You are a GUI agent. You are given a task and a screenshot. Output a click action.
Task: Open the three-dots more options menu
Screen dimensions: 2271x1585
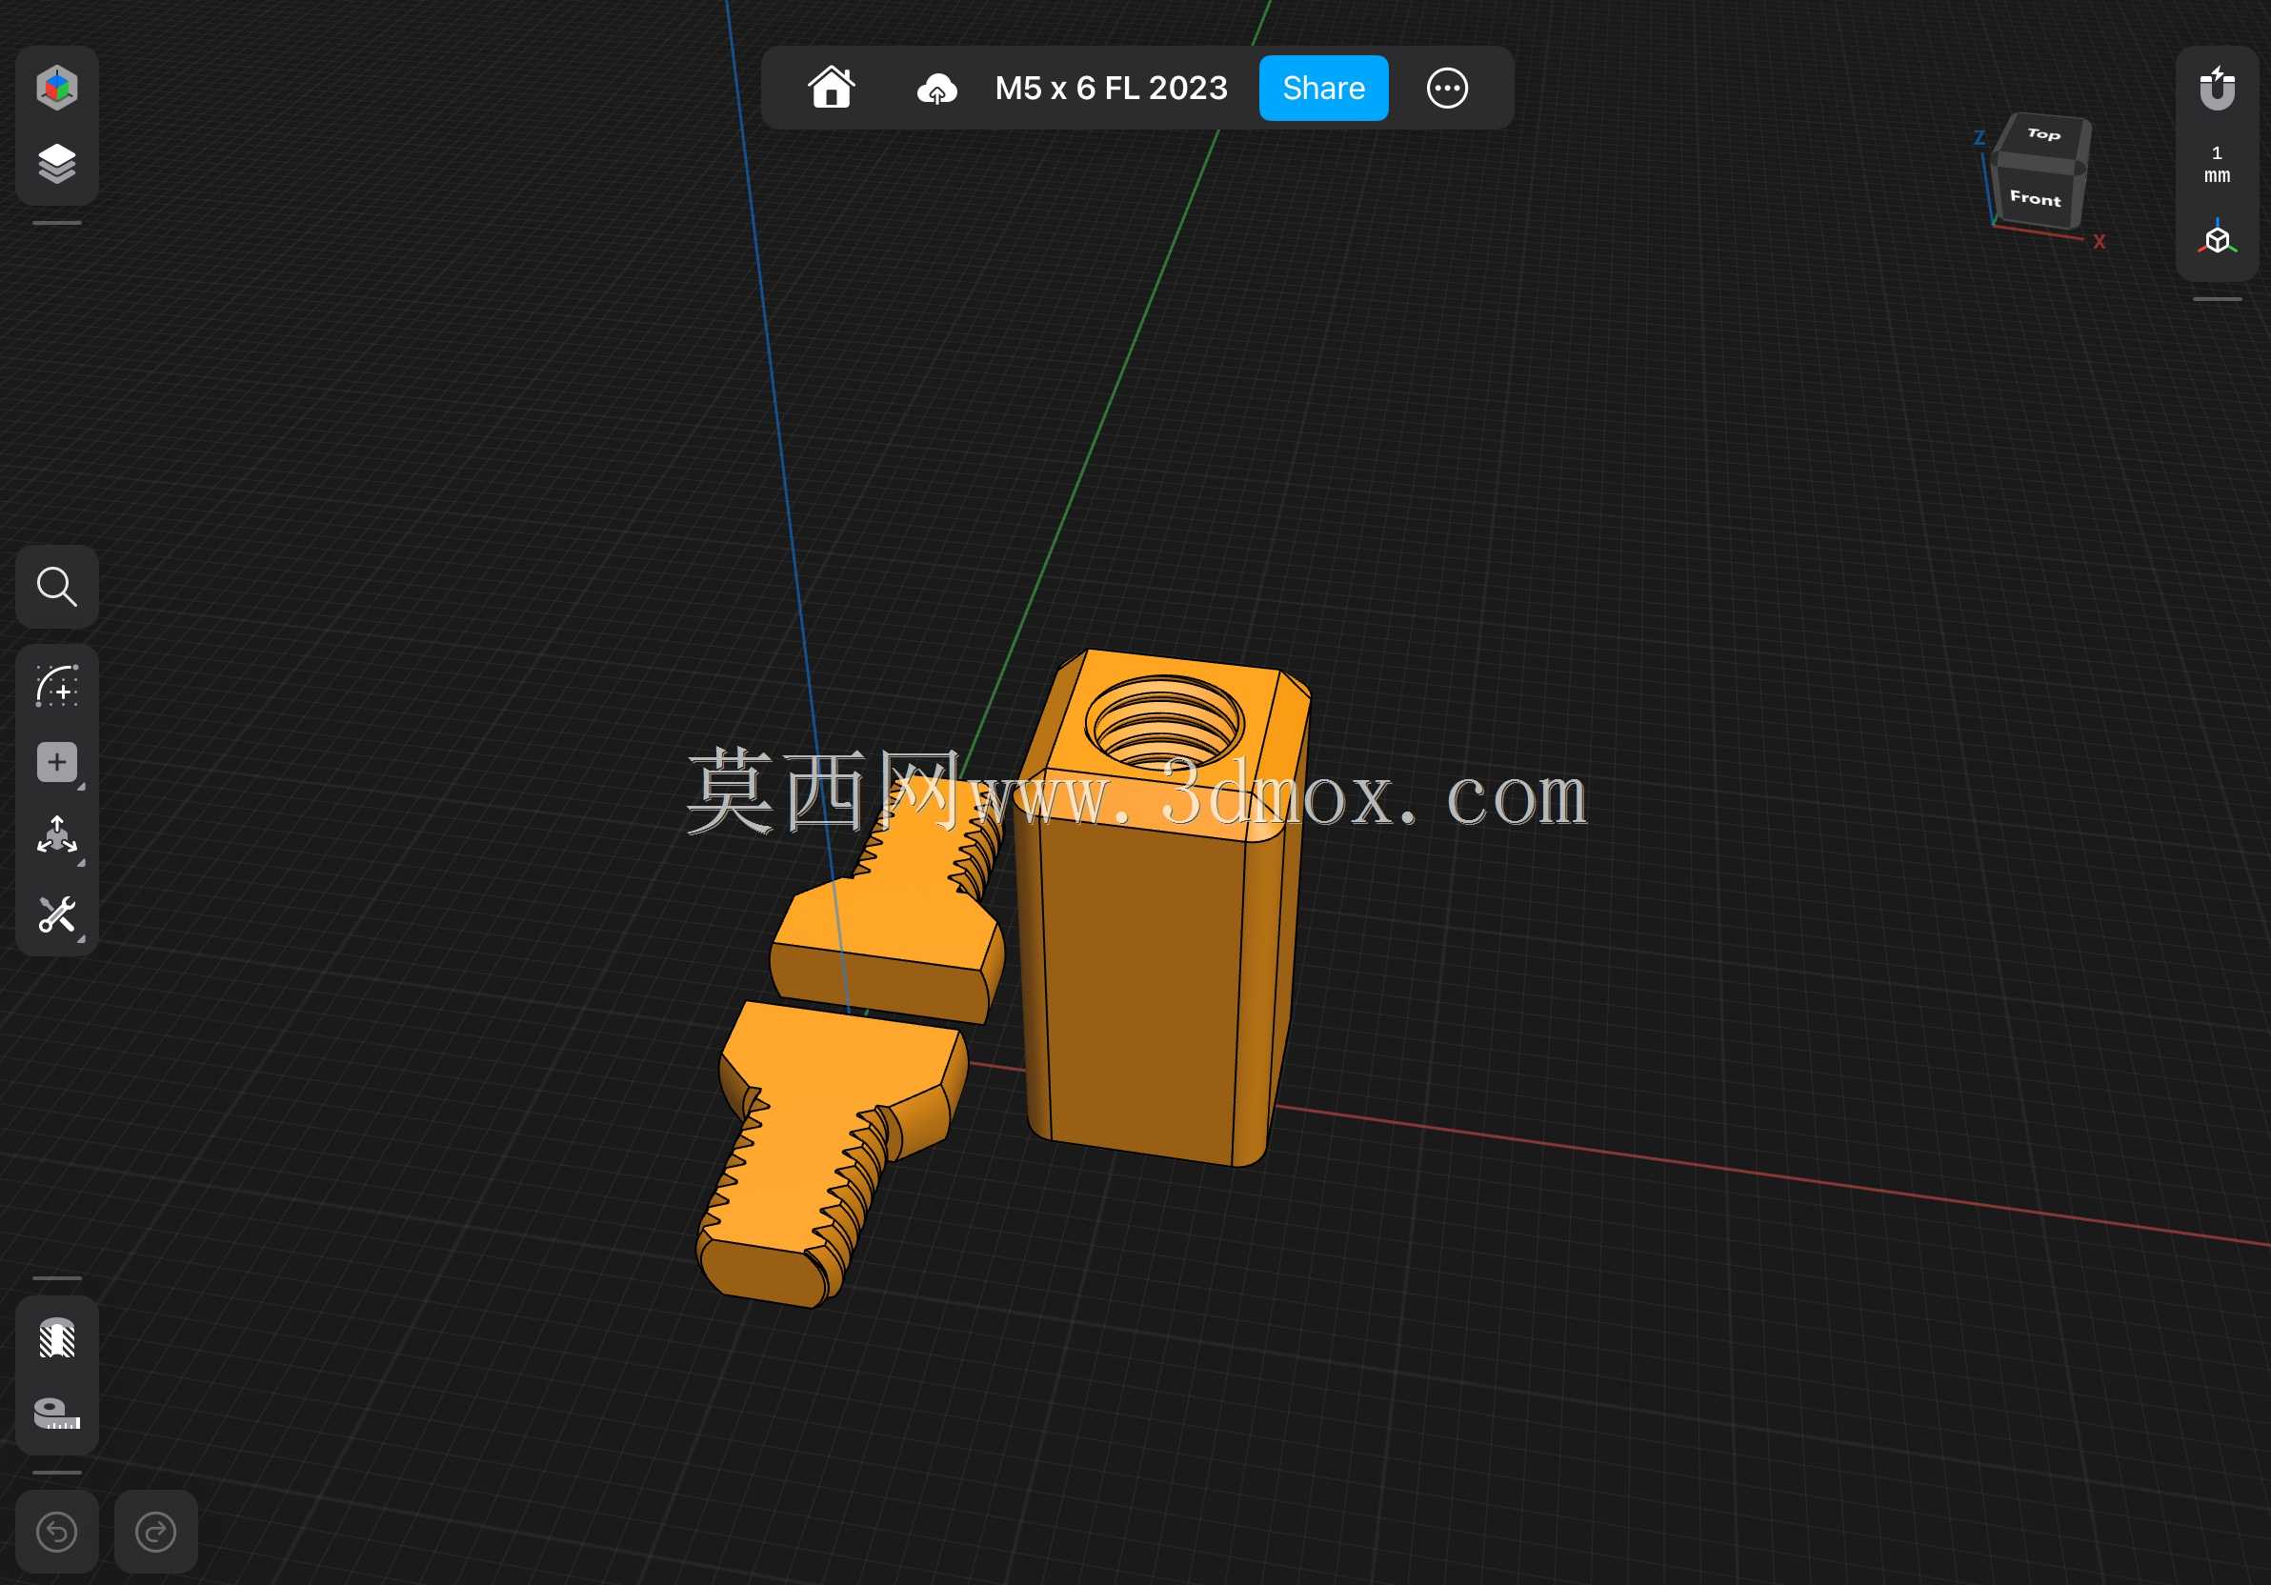pyautogui.click(x=1447, y=88)
